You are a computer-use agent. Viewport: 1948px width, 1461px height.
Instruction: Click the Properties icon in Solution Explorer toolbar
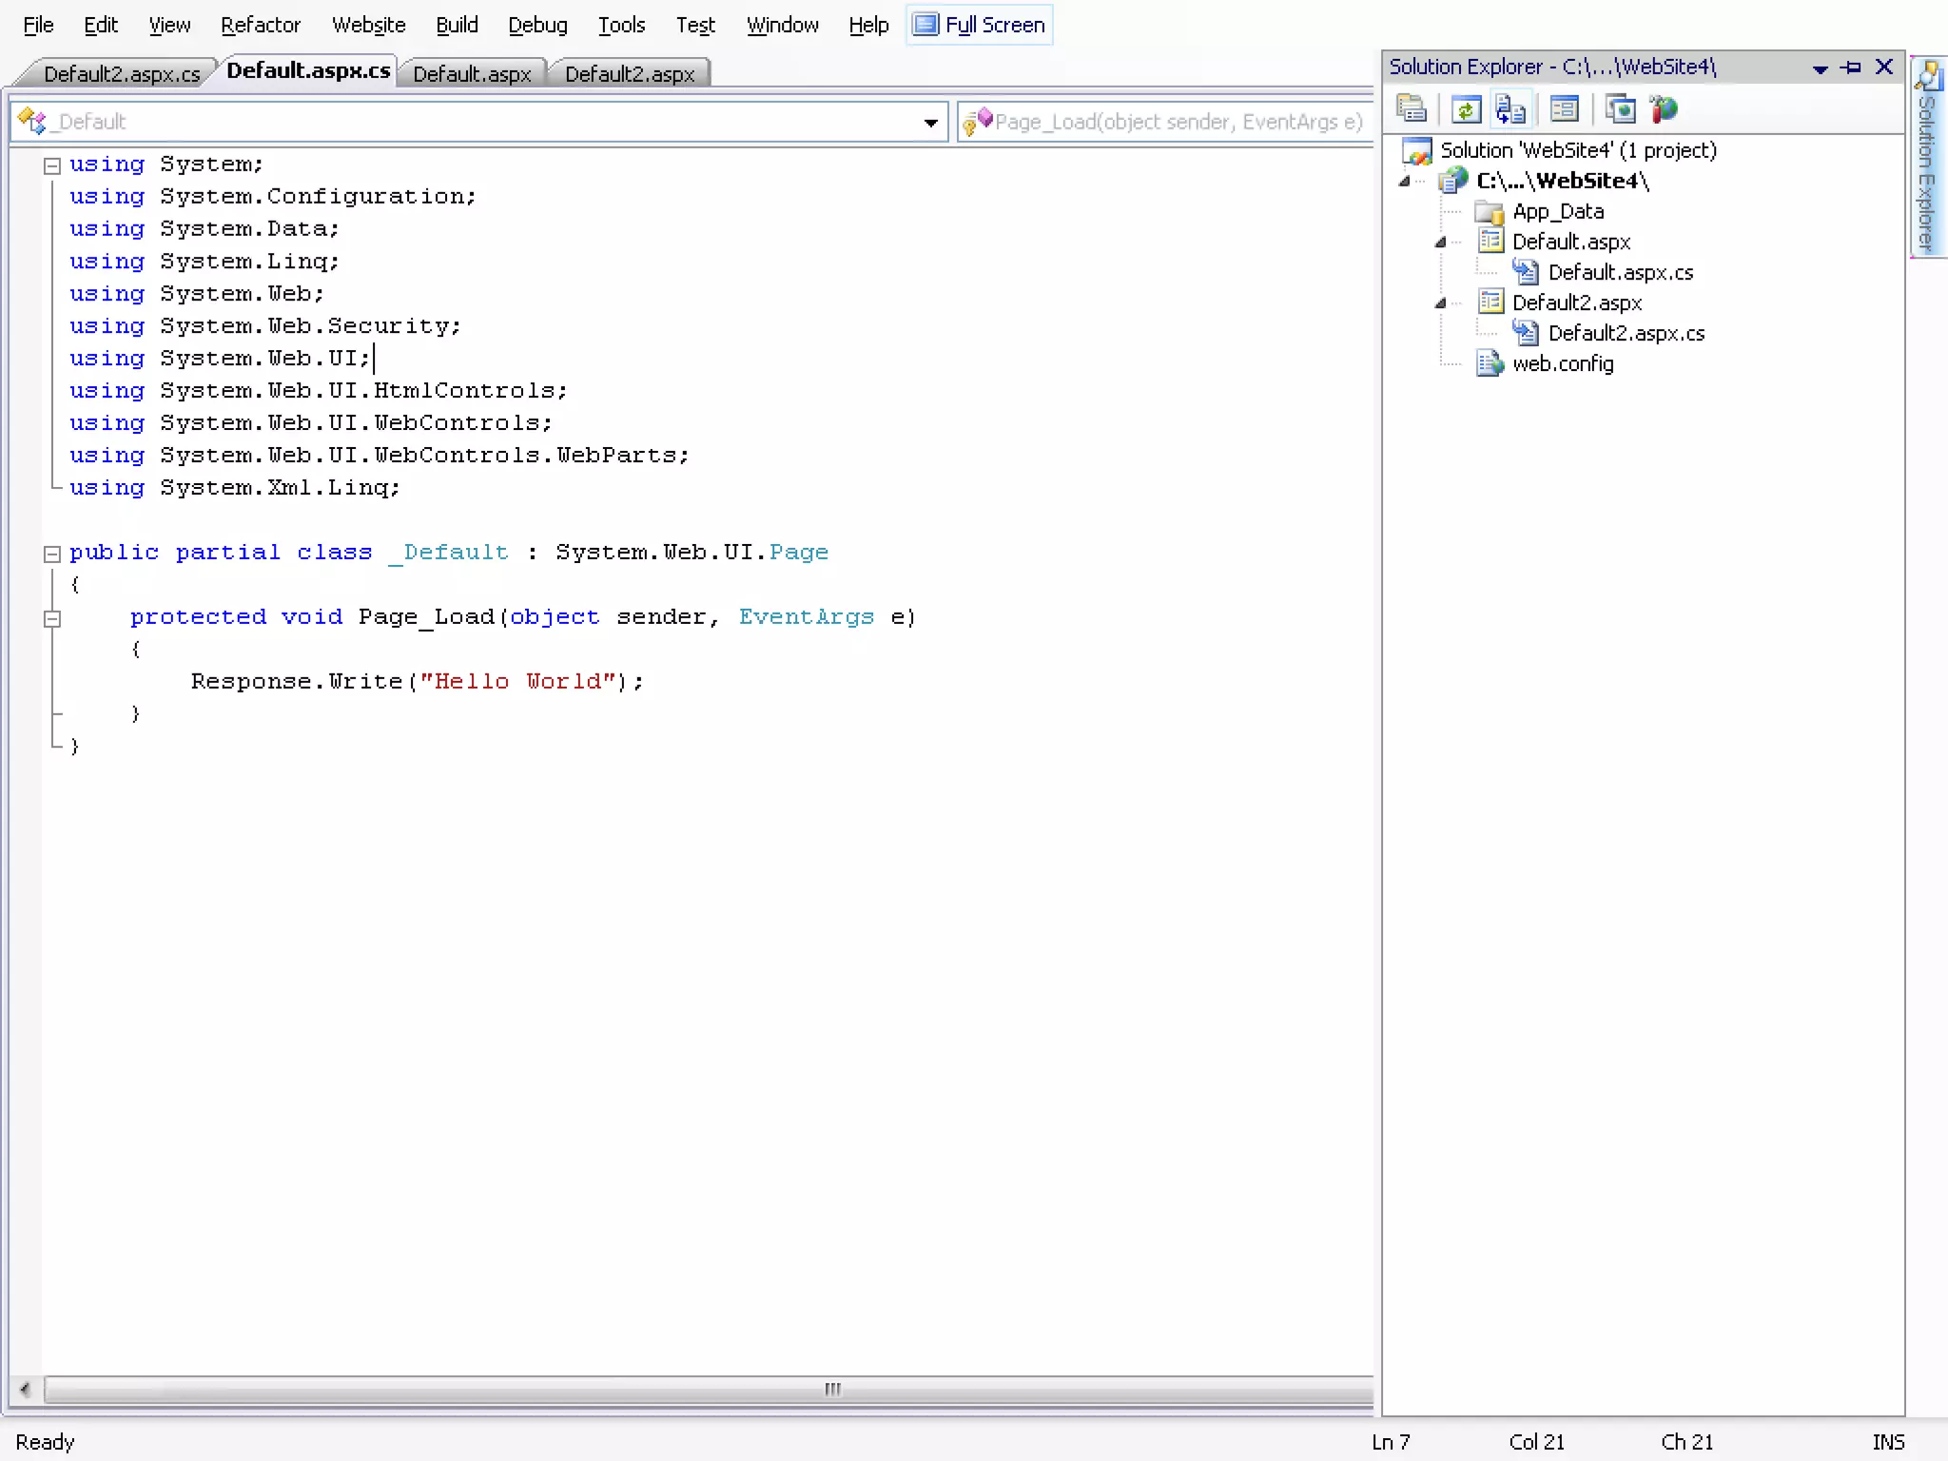tap(1411, 109)
